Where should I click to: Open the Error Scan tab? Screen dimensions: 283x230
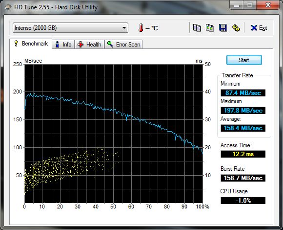123,45
